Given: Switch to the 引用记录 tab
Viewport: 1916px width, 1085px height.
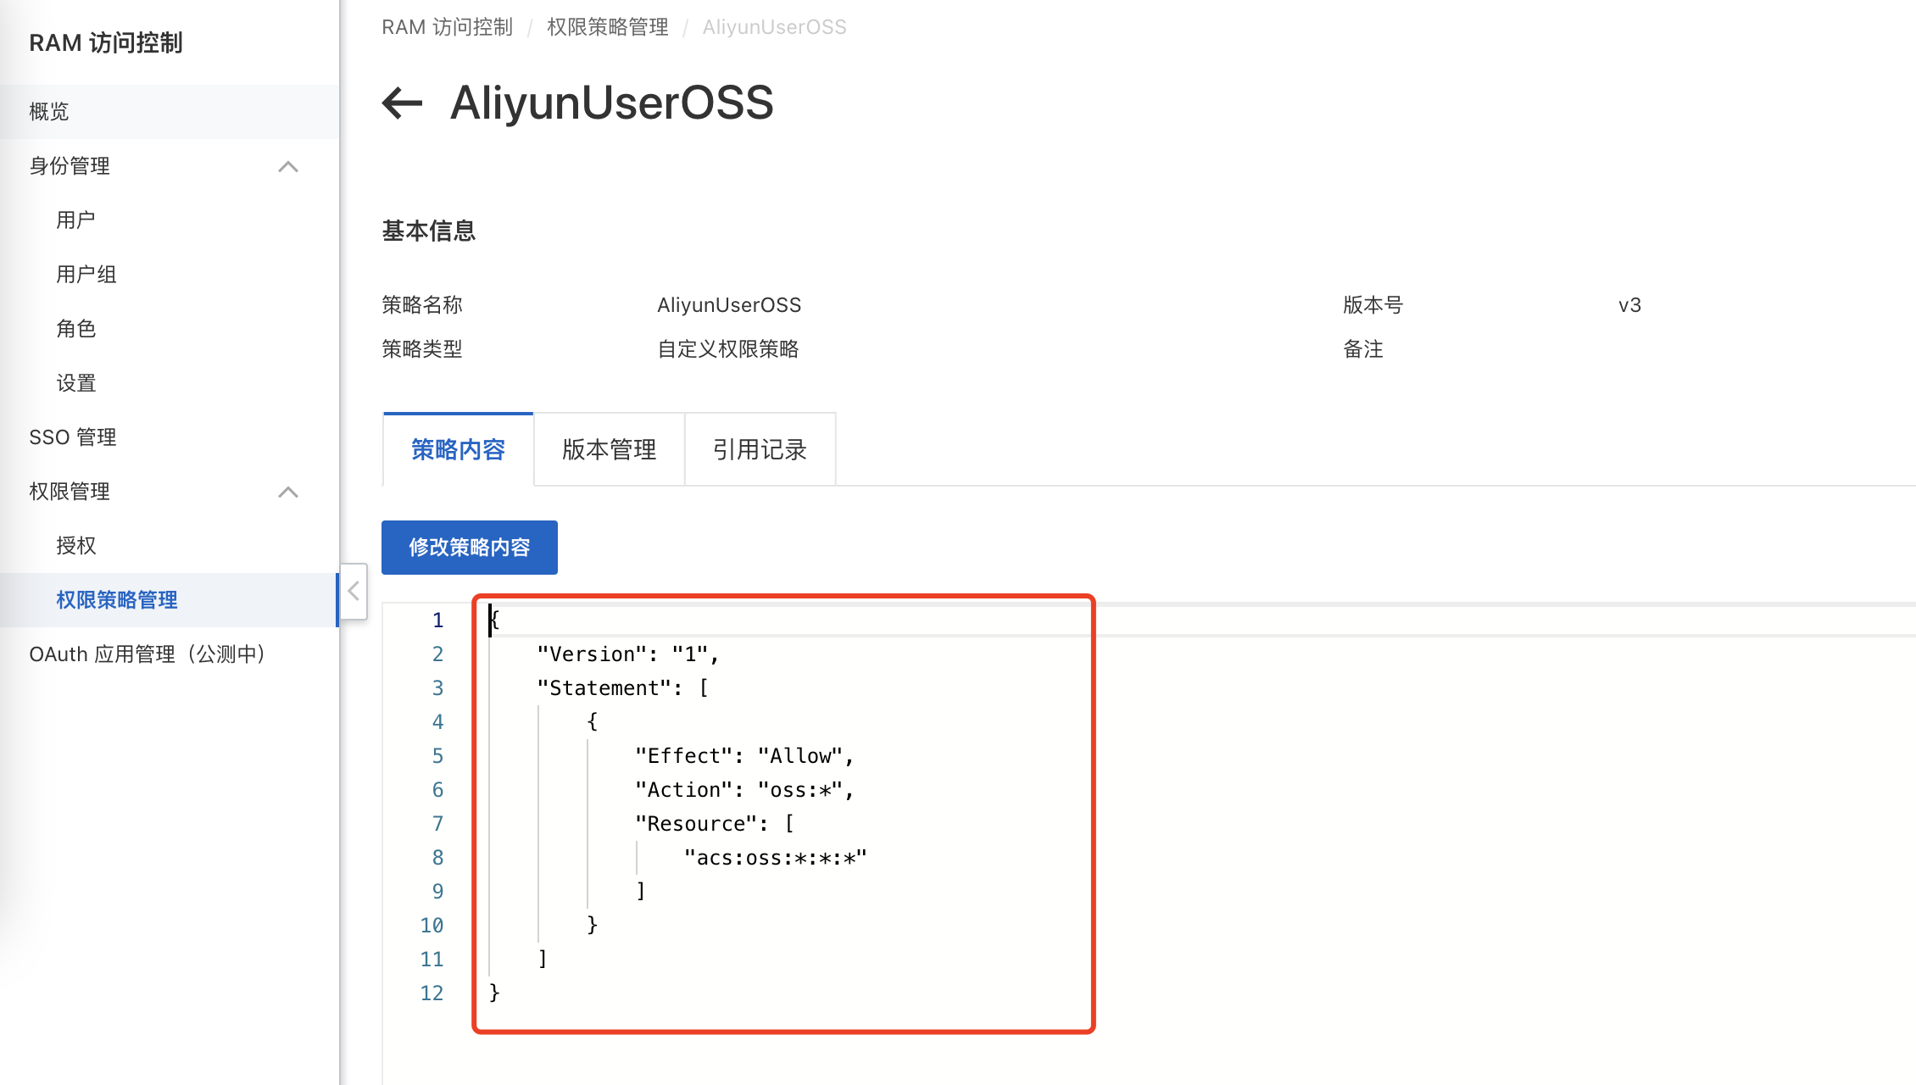Looking at the screenshot, I should [x=760, y=449].
